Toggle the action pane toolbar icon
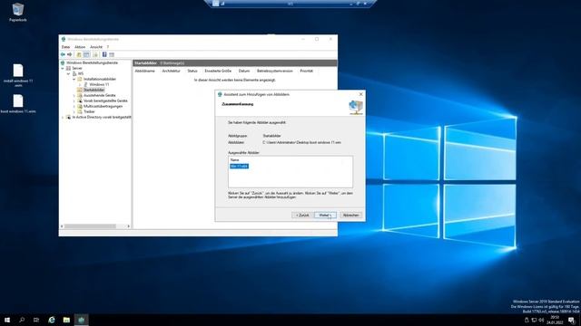581x326 pixels. click(112, 54)
